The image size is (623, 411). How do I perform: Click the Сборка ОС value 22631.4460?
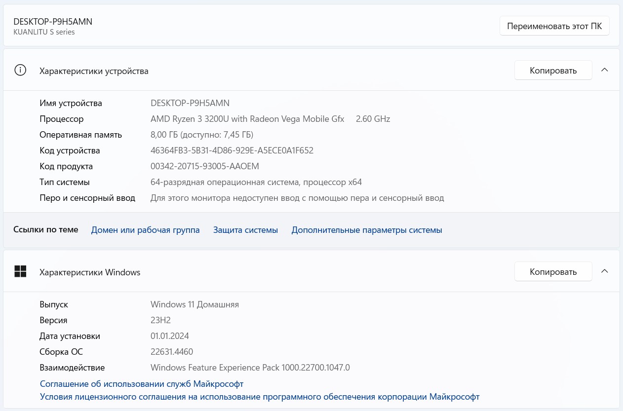(x=172, y=352)
